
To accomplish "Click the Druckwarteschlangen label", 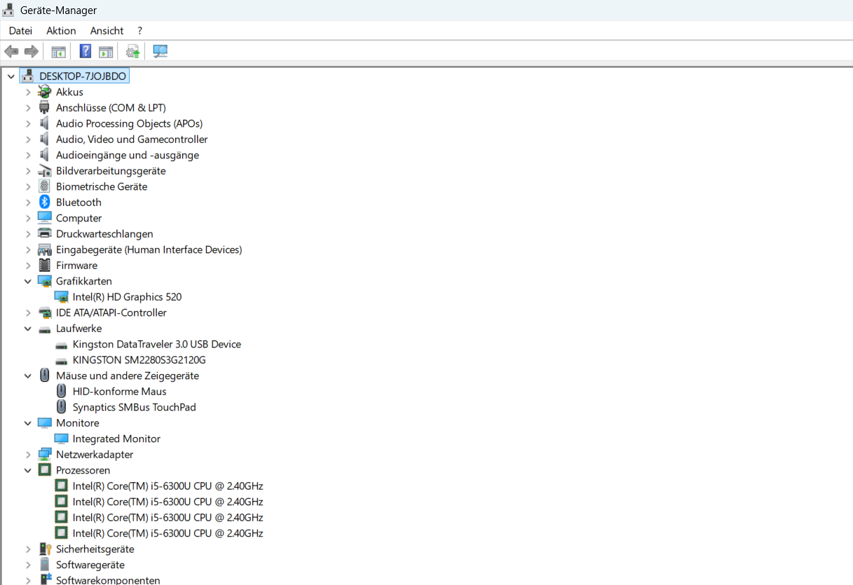I will [x=104, y=233].
